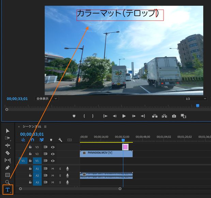The image size is (211, 198).
Task: Select the PANA0006.MOV [V] clip
Action: [106, 154]
